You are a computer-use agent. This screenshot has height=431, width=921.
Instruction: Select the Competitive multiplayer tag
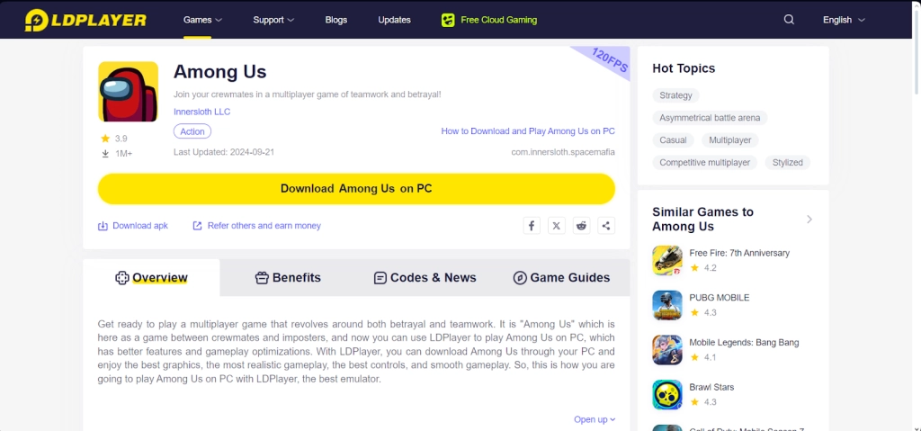click(705, 162)
